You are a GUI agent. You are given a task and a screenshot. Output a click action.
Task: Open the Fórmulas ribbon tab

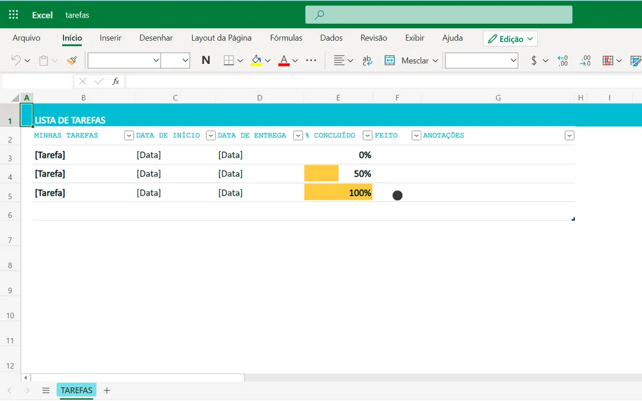[286, 38]
